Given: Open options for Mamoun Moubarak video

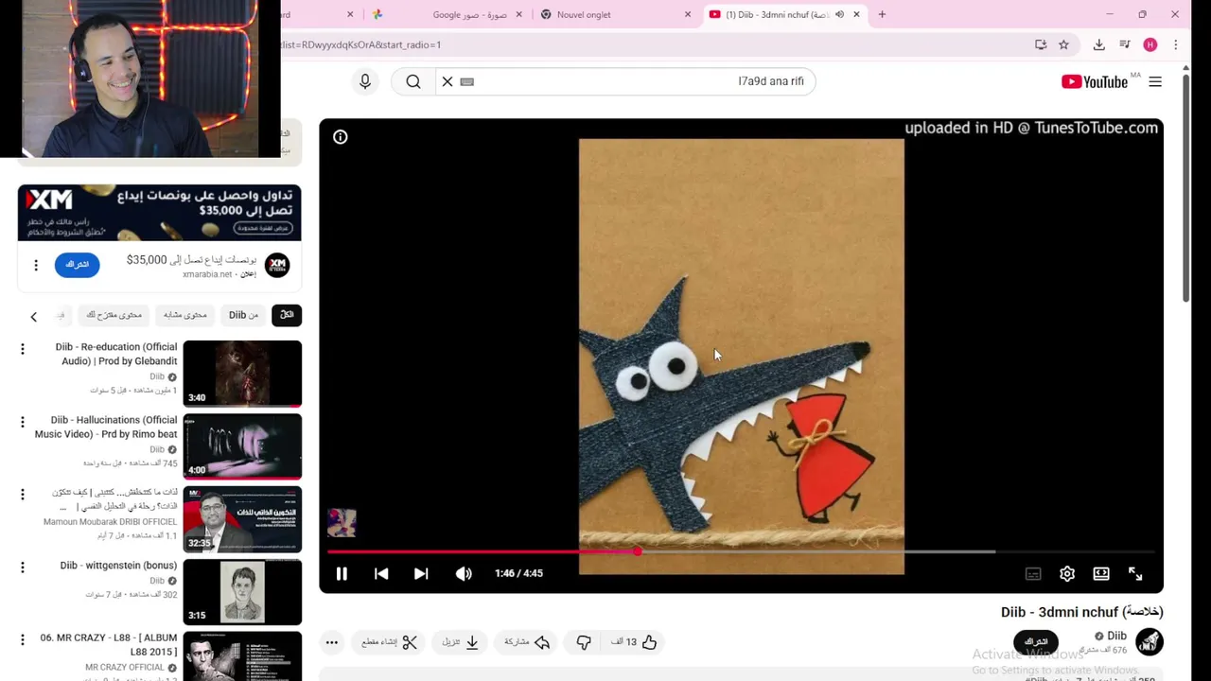Looking at the screenshot, I should 23,495.
